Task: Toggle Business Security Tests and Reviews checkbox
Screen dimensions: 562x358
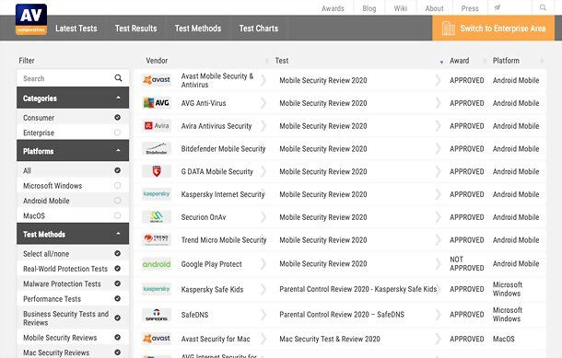Action: pos(117,318)
